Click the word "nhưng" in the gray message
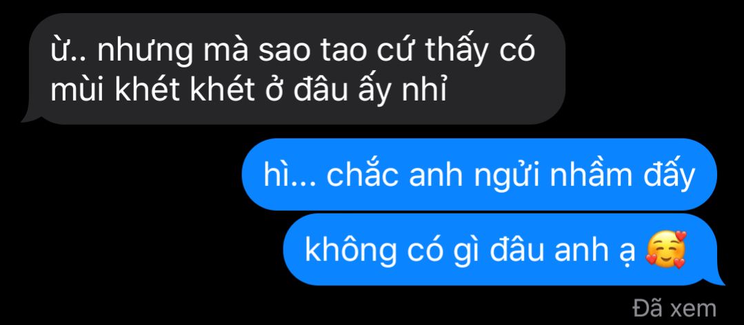The height and width of the screenshot is (325, 744). 145,51
